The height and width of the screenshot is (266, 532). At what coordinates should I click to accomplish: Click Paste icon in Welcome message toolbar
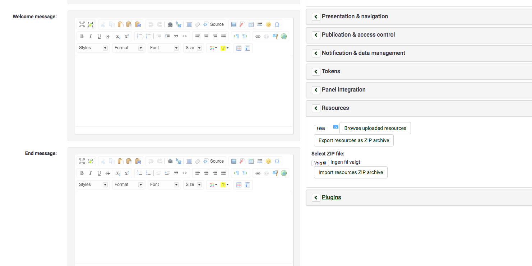point(120,24)
